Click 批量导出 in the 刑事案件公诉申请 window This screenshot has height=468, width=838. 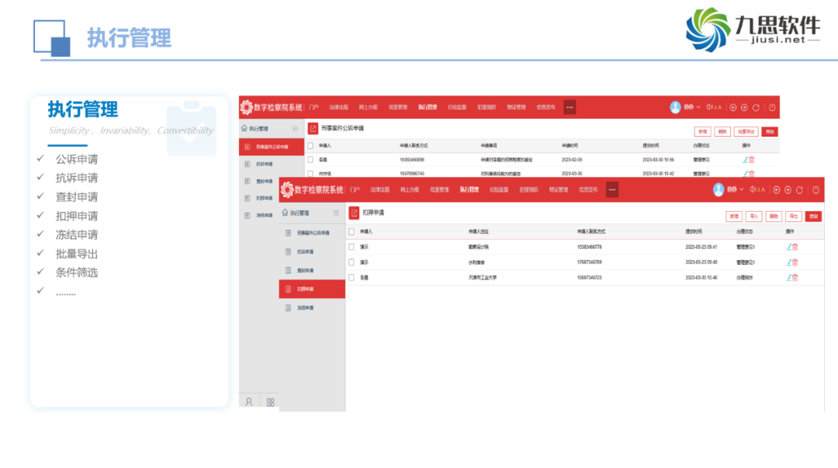pyautogui.click(x=746, y=132)
